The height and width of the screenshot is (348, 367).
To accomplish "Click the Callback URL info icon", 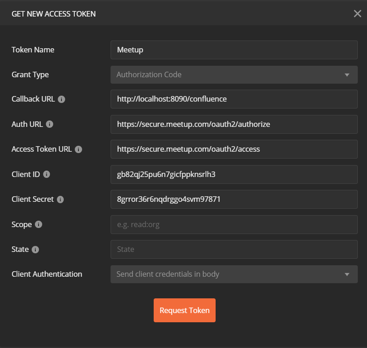I will point(61,99).
